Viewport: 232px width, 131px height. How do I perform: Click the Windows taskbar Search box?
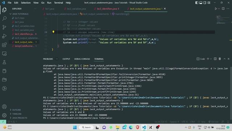[x=86, y=127]
